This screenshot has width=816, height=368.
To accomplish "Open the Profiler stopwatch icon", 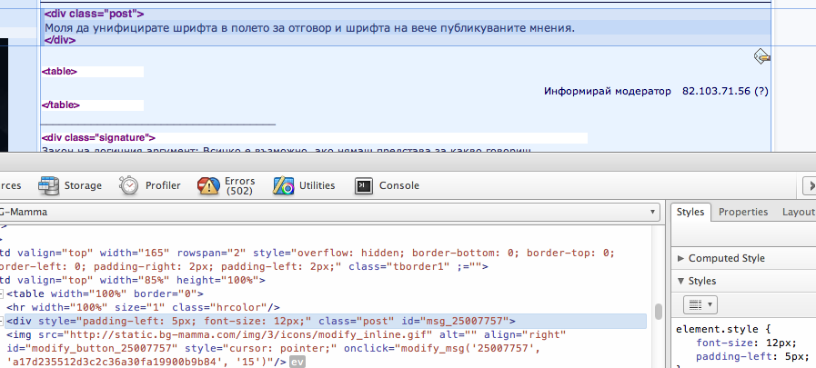I will coord(130,185).
